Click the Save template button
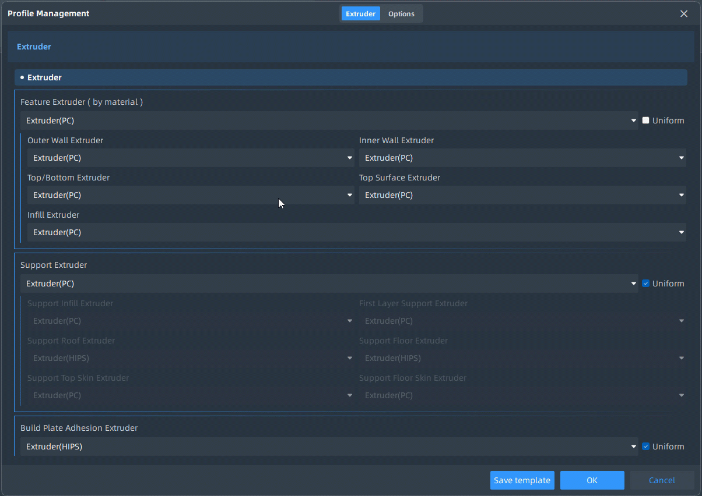This screenshot has width=702, height=496. point(522,480)
